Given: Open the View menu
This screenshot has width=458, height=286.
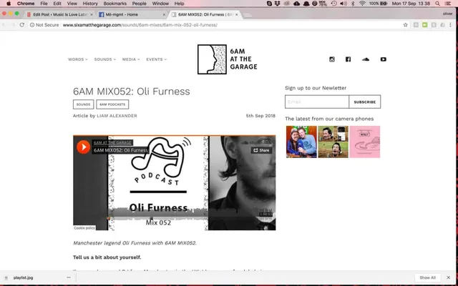Looking at the screenshot, I should pyautogui.click(x=72, y=4).
